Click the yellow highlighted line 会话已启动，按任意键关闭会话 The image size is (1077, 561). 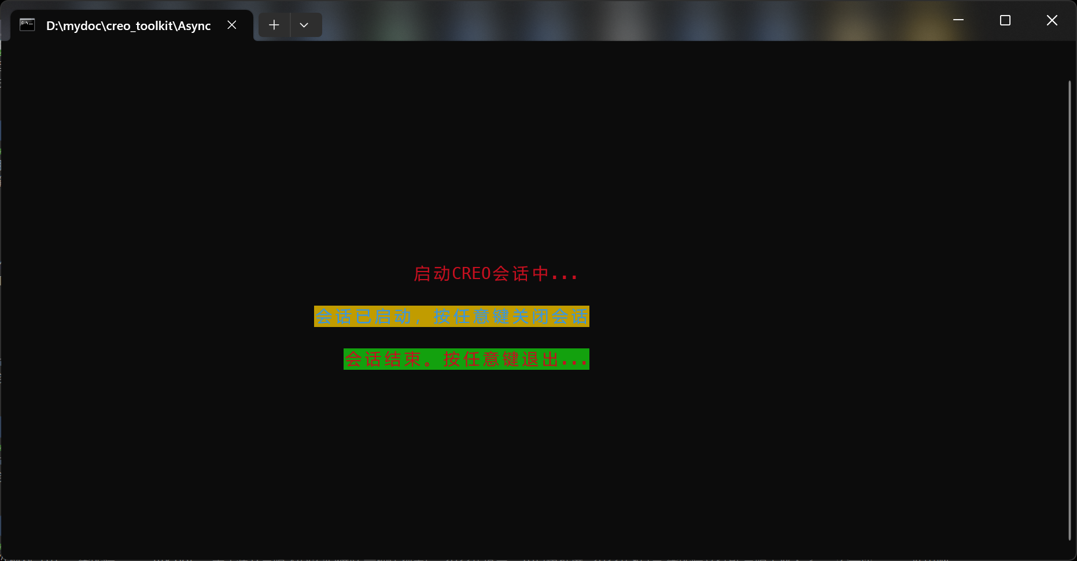tap(452, 317)
